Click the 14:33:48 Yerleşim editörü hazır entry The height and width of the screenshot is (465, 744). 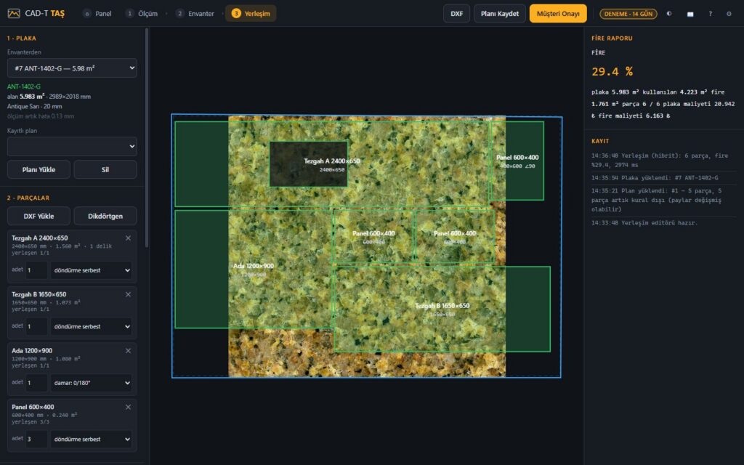tap(644, 222)
